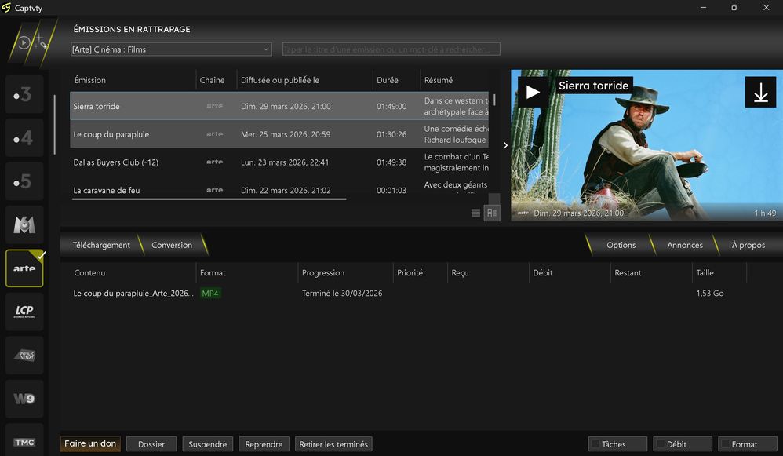
Task: Select the LCP channel icon
Action: point(24,312)
